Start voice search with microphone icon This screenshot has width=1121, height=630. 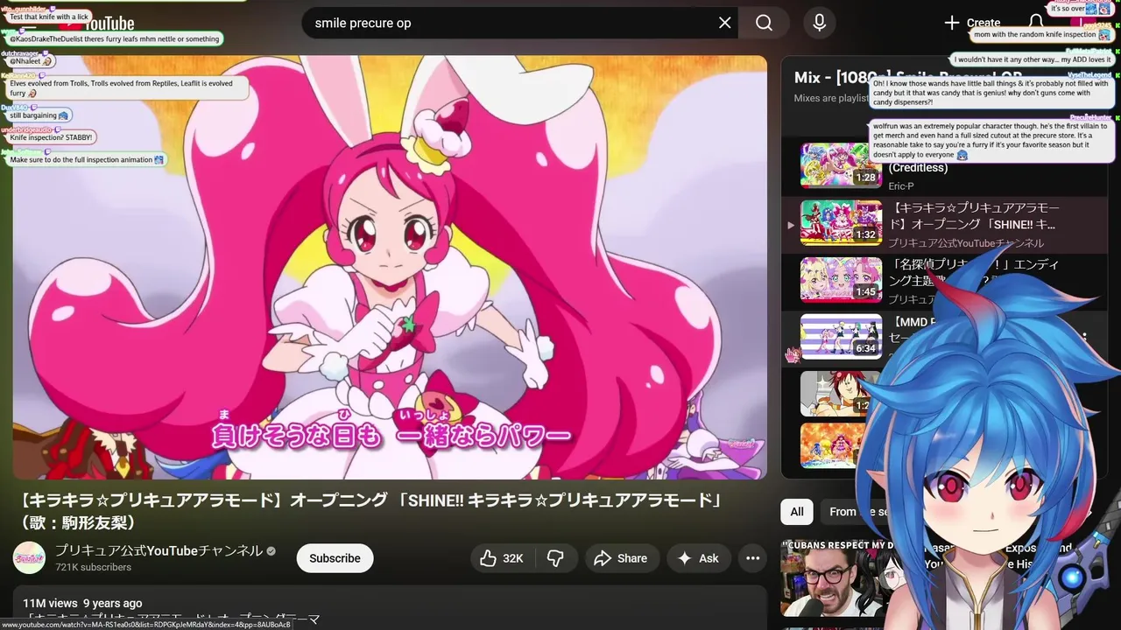820,23
